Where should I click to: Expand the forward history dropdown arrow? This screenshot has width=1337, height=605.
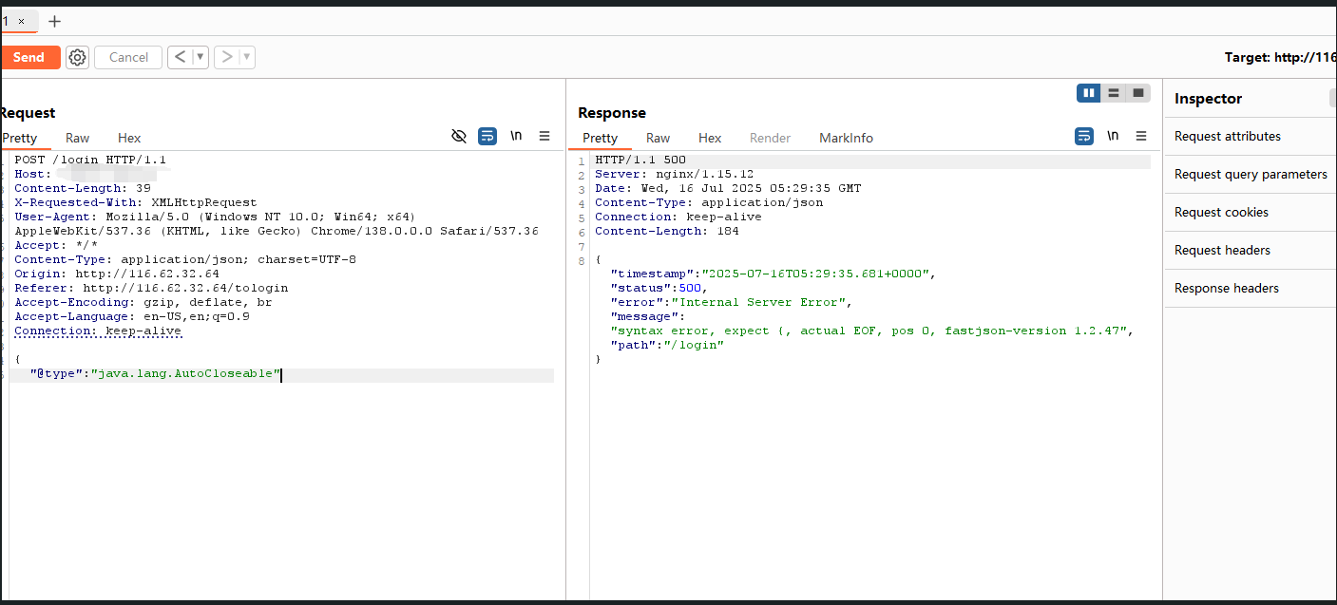[247, 57]
